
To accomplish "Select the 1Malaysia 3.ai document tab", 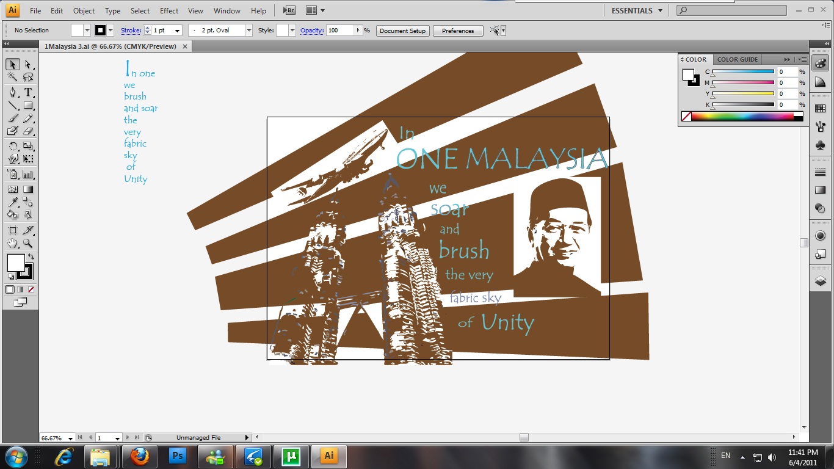I will pos(111,46).
